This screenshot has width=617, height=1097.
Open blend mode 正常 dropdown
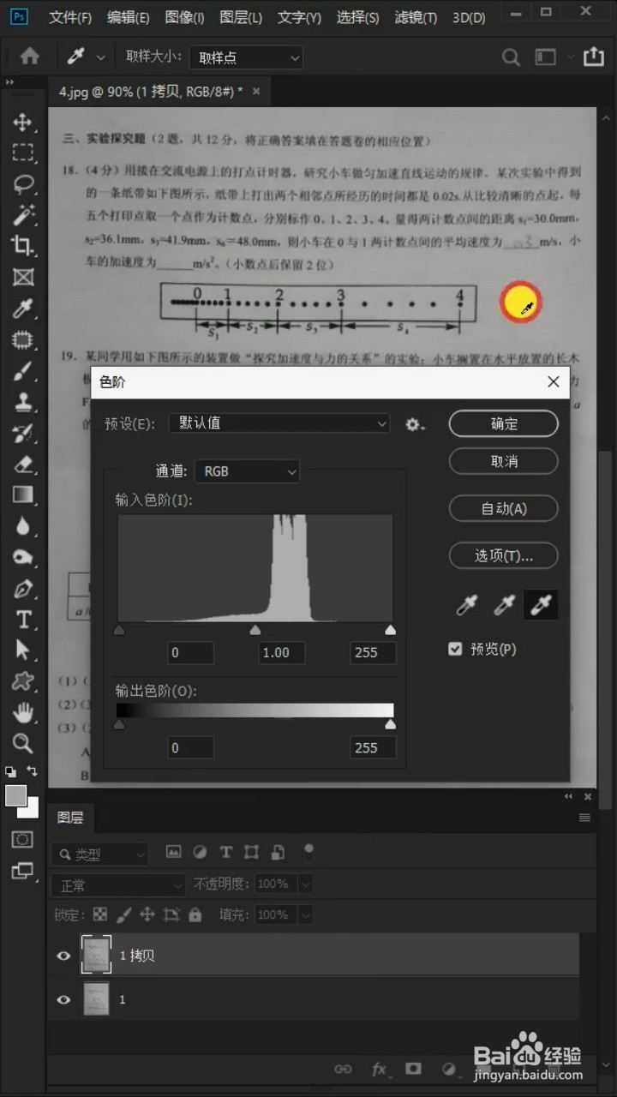pyautogui.click(x=118, y=884)
